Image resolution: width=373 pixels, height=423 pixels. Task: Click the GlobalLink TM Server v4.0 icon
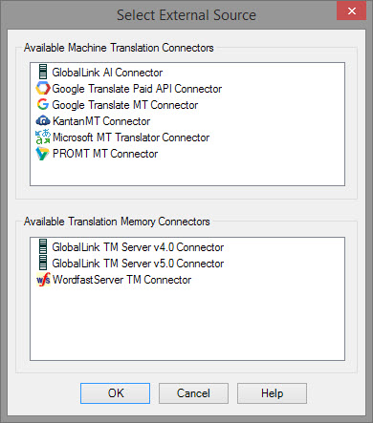pos(43,246)
